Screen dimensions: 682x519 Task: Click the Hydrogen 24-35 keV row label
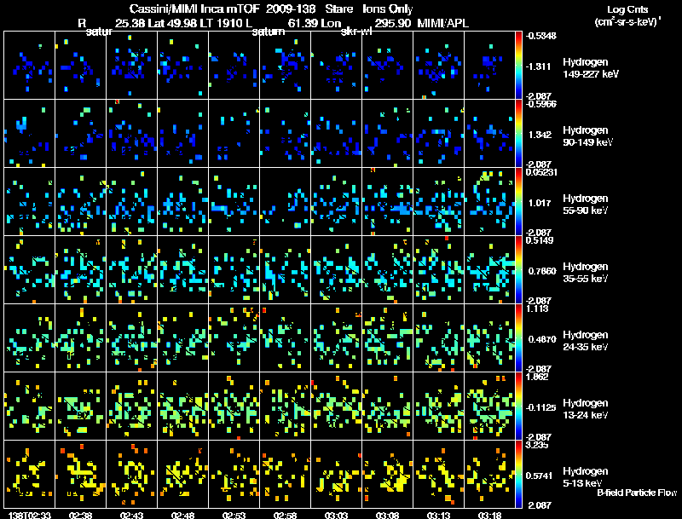tap(586, 341)
